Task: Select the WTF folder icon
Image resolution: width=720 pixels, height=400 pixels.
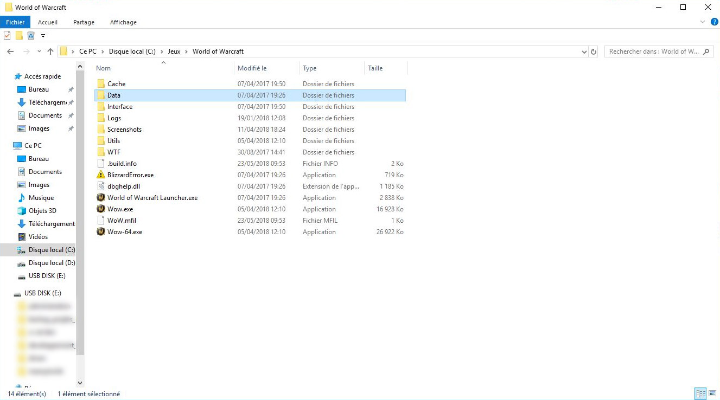Action: click(x=101, y=152)
